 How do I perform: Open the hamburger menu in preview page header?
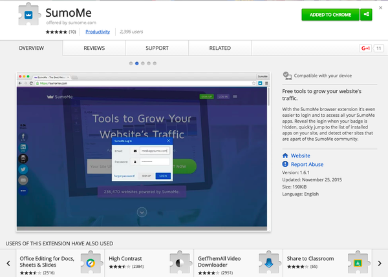click(235, 97)
